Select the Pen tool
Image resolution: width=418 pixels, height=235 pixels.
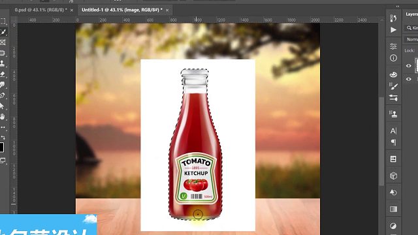pyautogui.click(x=3, y=95)
